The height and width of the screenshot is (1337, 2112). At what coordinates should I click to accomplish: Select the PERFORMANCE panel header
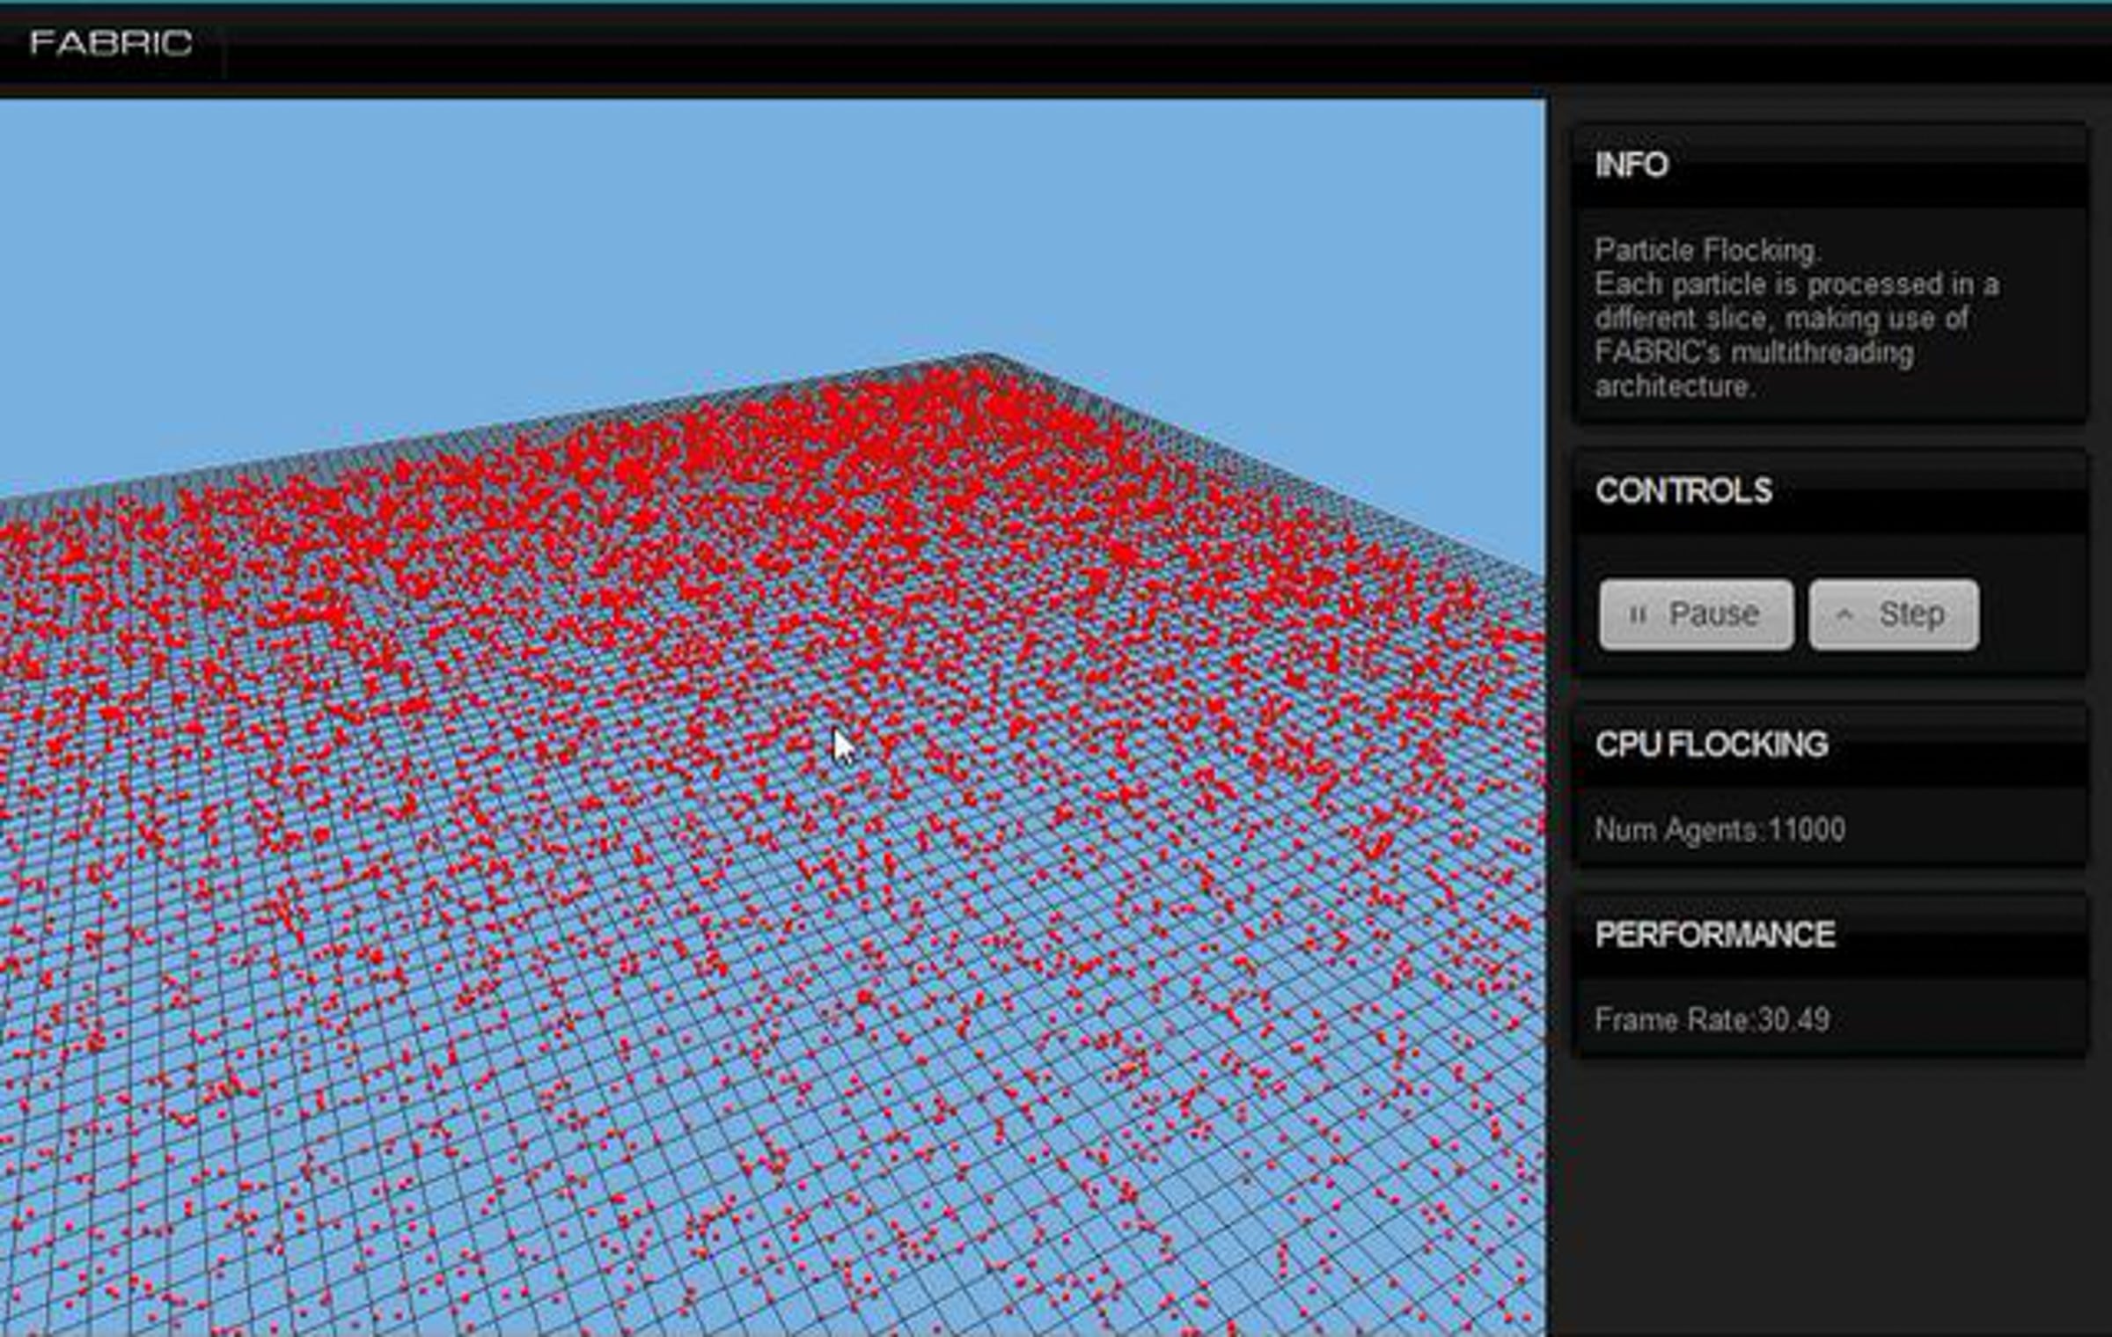click(1830, 937)
